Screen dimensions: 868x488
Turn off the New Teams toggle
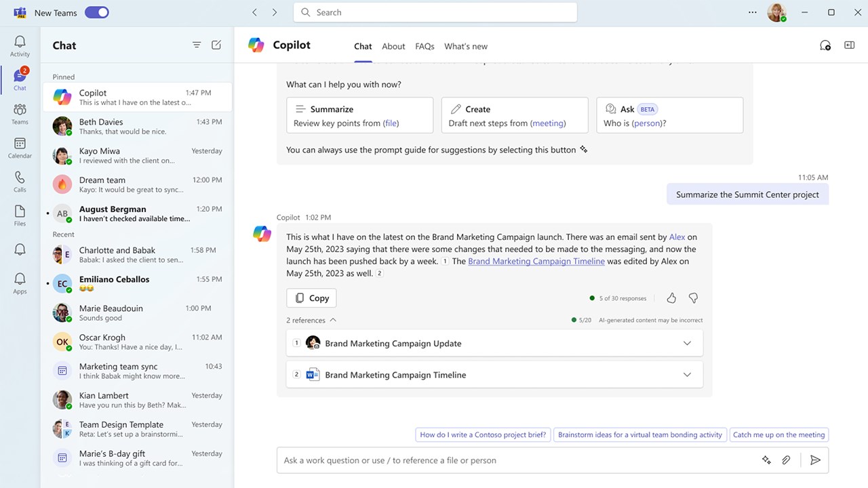96,12
